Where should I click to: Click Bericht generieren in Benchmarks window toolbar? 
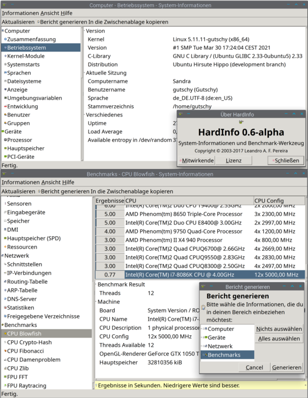[x=64, y=191]
